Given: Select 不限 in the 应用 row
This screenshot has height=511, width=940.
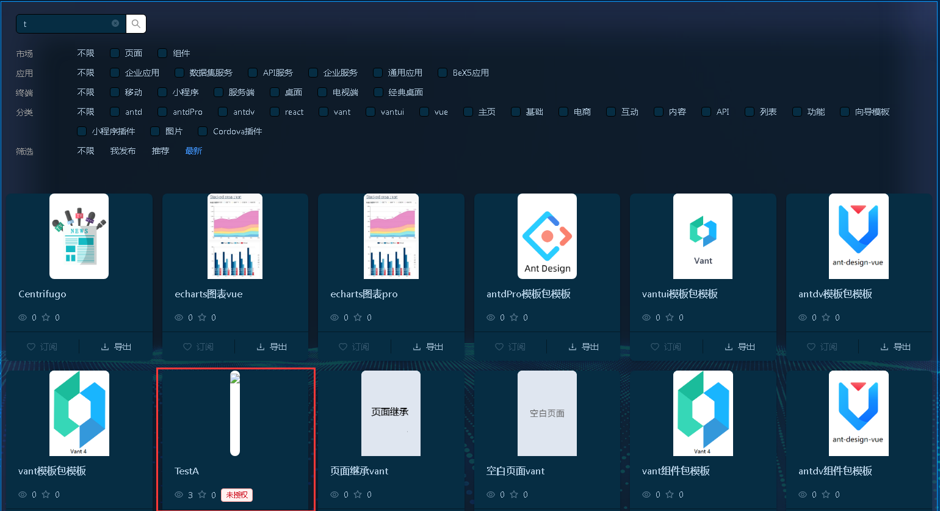Looking at the screenshot, I should 86,73.
